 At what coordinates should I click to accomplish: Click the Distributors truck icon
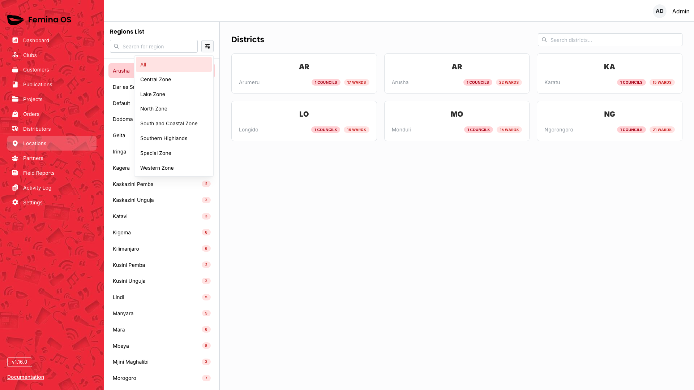pyautogui.click(x=15, y=129)
